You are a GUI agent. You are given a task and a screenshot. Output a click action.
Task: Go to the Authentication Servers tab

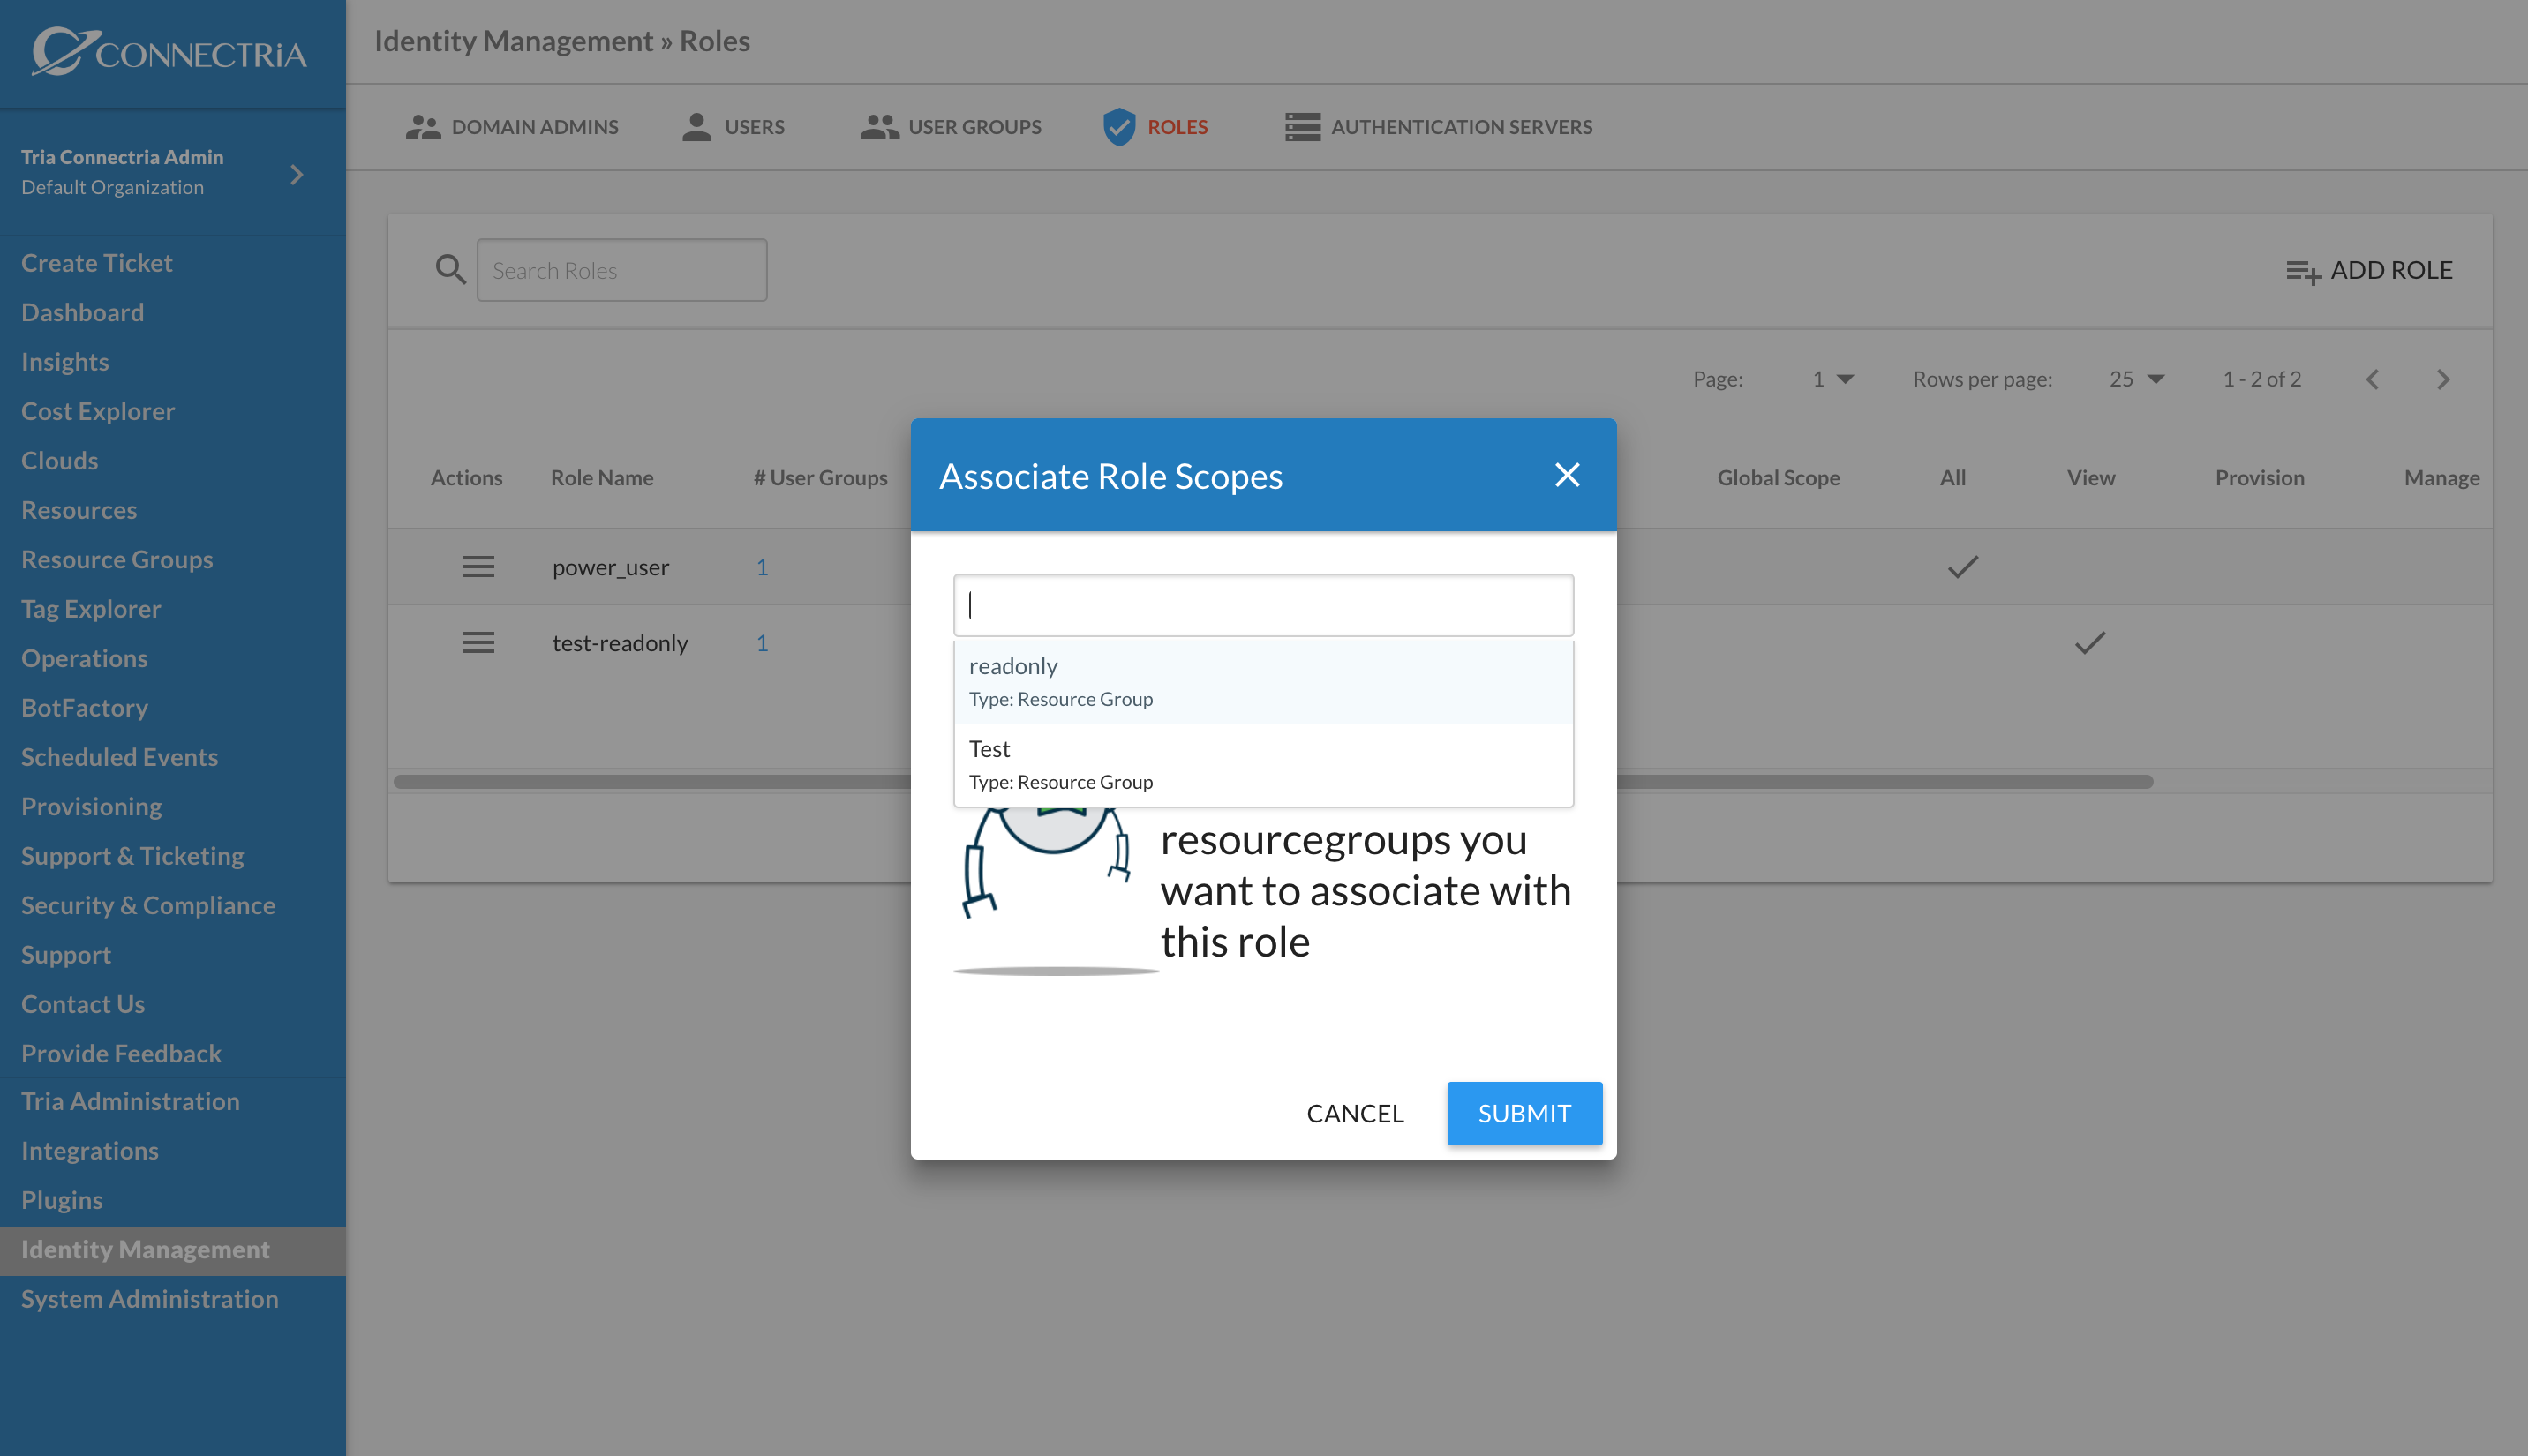point(1438,127)
